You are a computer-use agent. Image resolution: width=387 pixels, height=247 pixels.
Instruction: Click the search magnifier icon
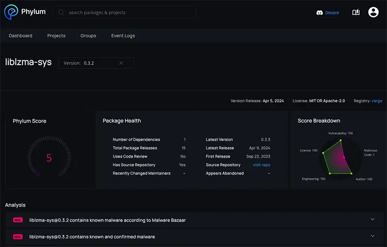[61, 12]
